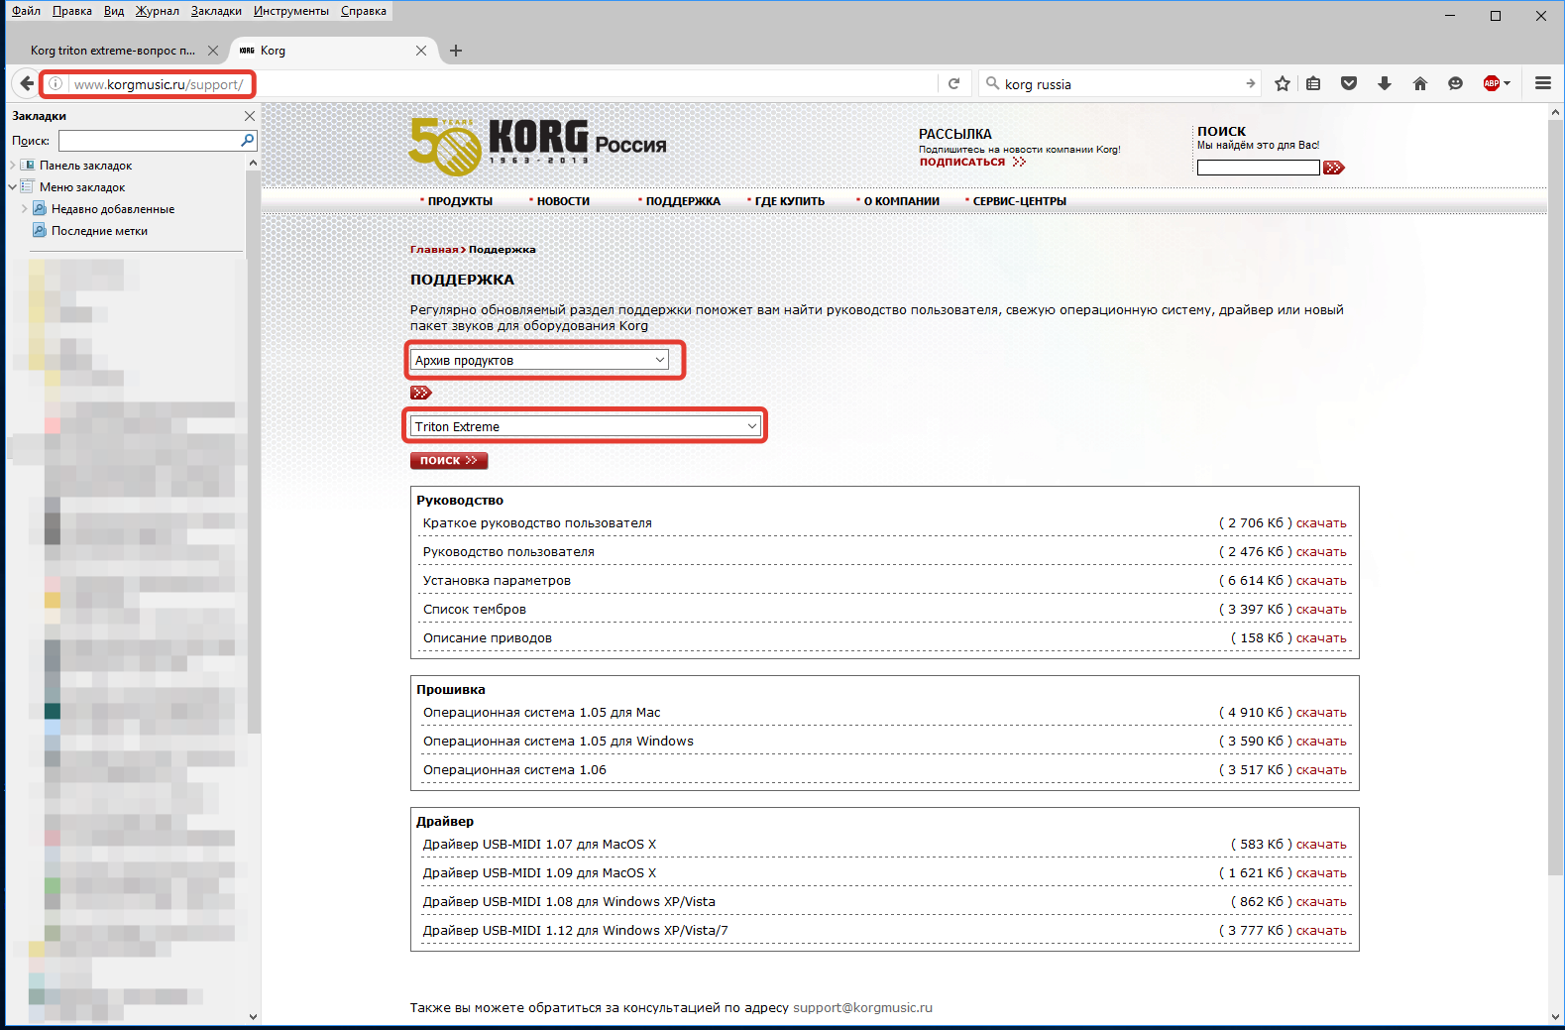Open the Справка menu

(x=364, y=11)
